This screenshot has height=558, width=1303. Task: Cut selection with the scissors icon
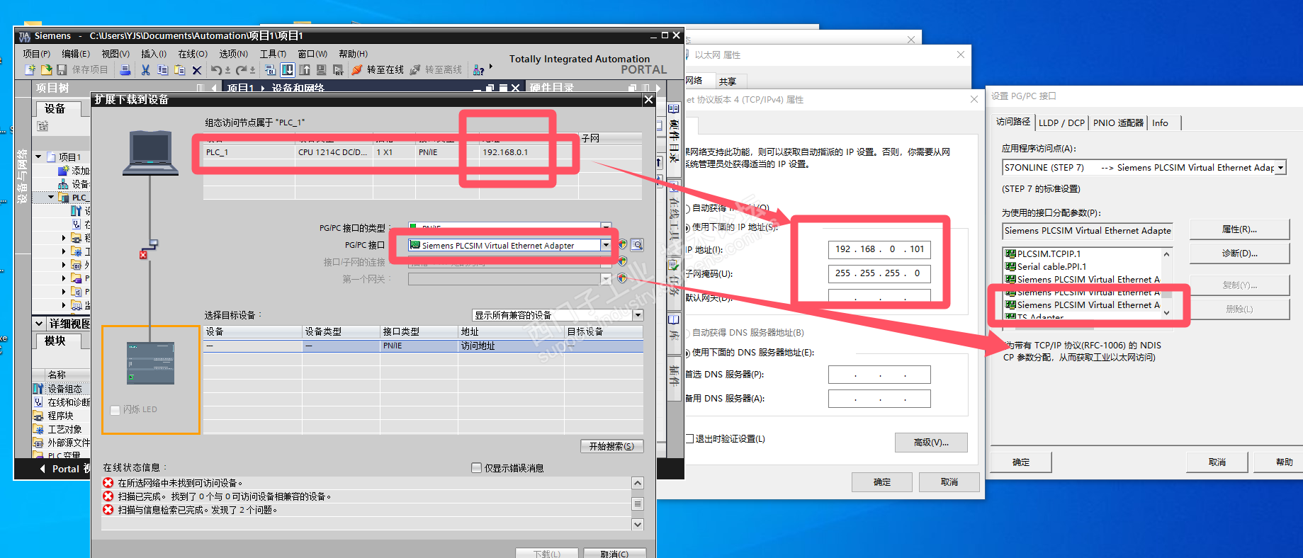(145, 69)
